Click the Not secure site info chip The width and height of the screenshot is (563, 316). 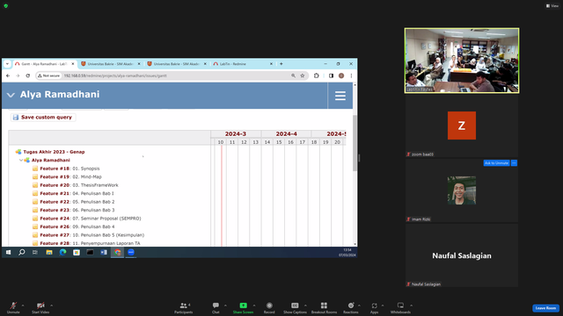pyautogui.click(x=49, y=75)
